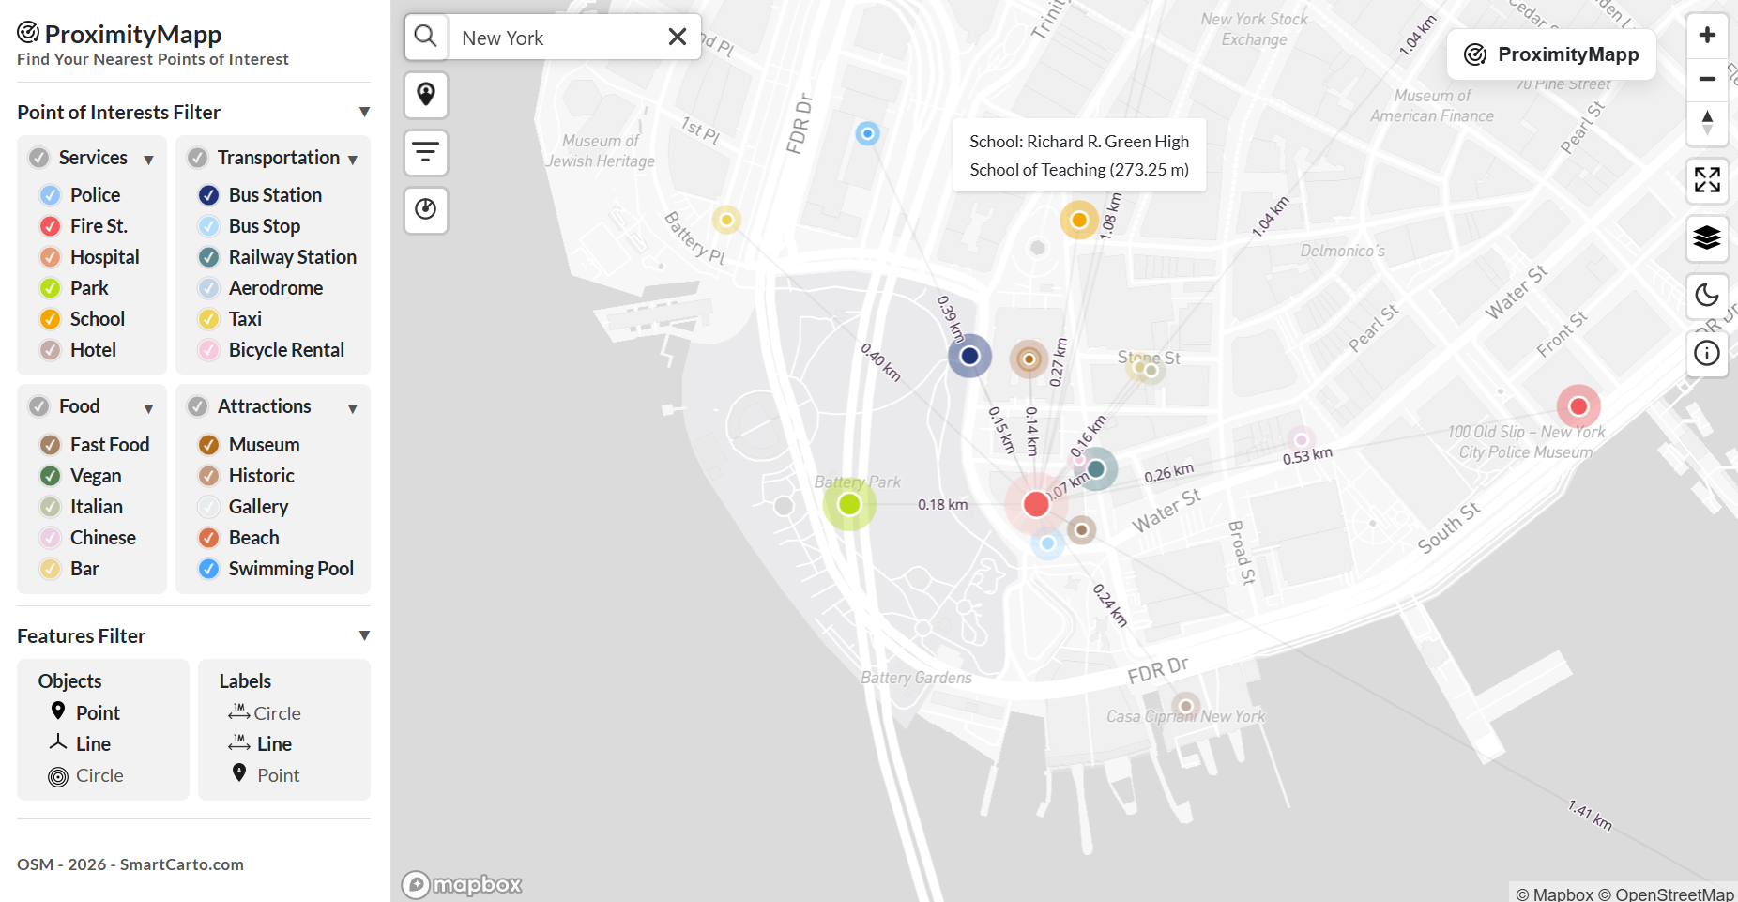Screen dimensions: 1738x902
Task: Click the user location marker icon
Action: point(426,95)
